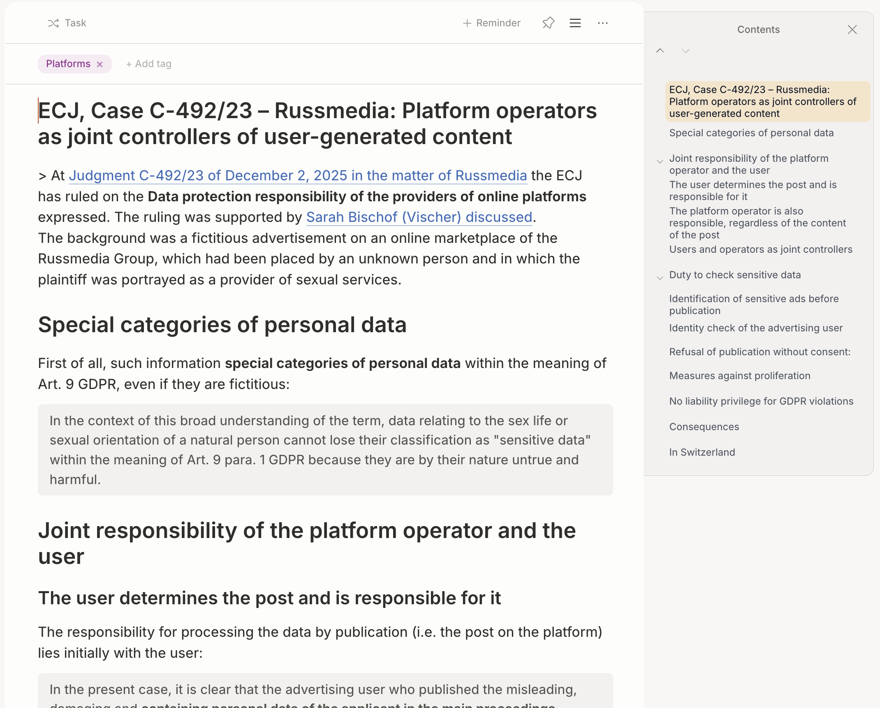The image size is (880, 708).
Task: Close the Contents panel
Action: pyautogui.click(x=852, y=30)
